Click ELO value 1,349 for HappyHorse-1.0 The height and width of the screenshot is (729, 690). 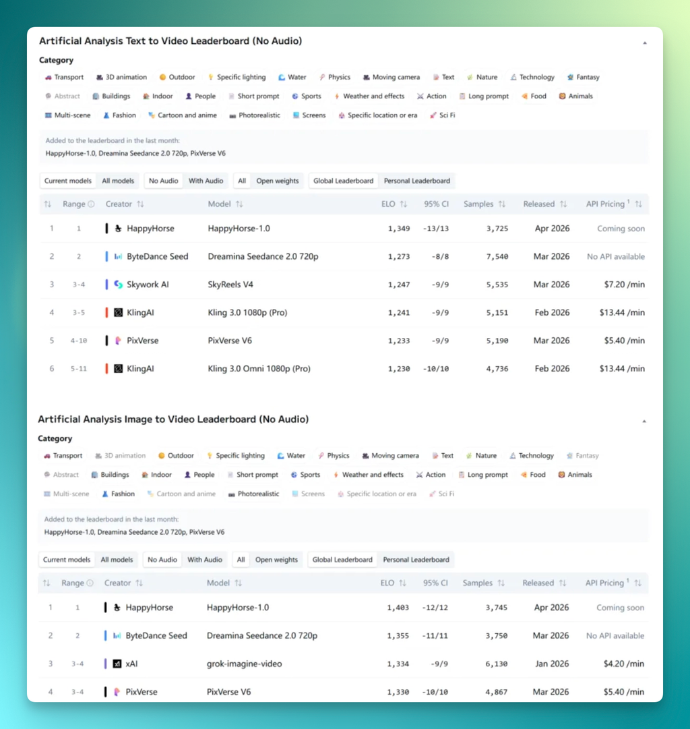399,229
